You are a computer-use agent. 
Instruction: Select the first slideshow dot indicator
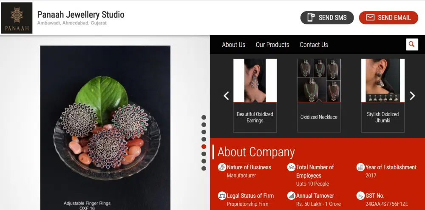click(x=204, y=117)
